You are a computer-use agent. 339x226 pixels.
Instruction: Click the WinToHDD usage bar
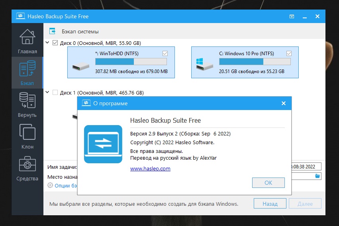(x=131, y=62)
